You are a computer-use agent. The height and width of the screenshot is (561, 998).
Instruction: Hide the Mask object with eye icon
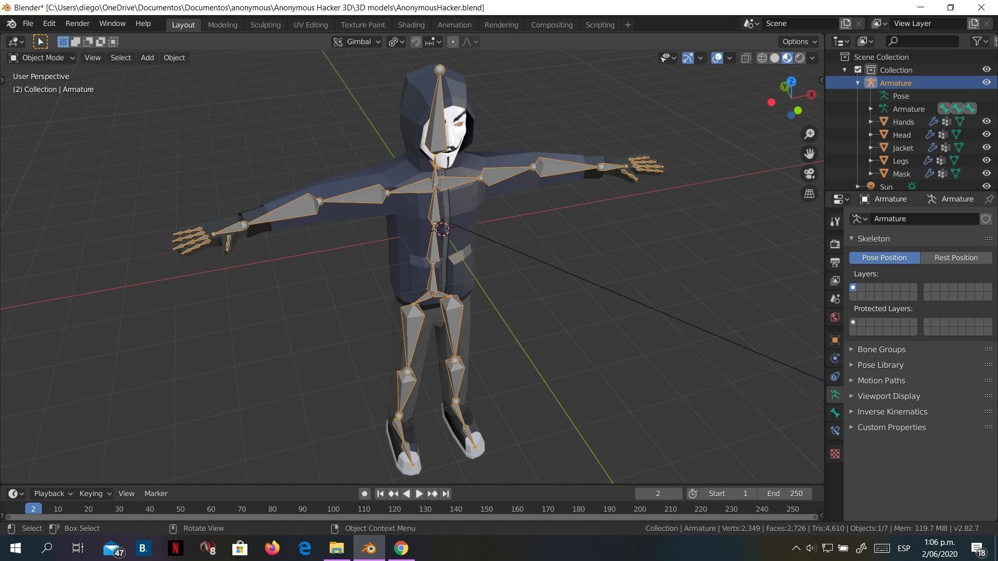[986, 173]
